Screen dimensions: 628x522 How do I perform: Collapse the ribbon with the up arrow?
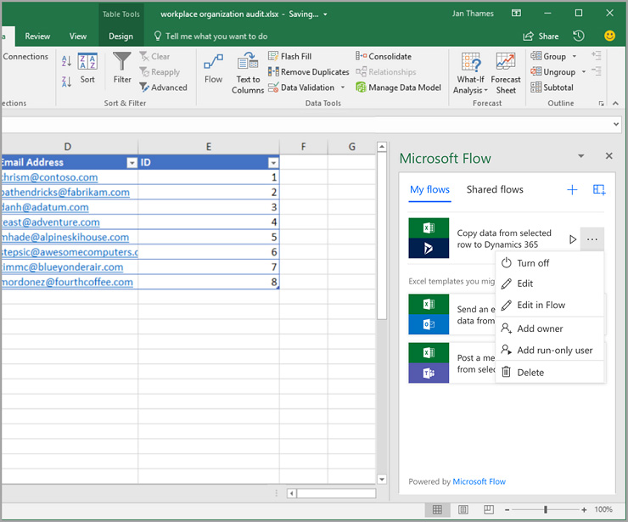tap(615, 104)
